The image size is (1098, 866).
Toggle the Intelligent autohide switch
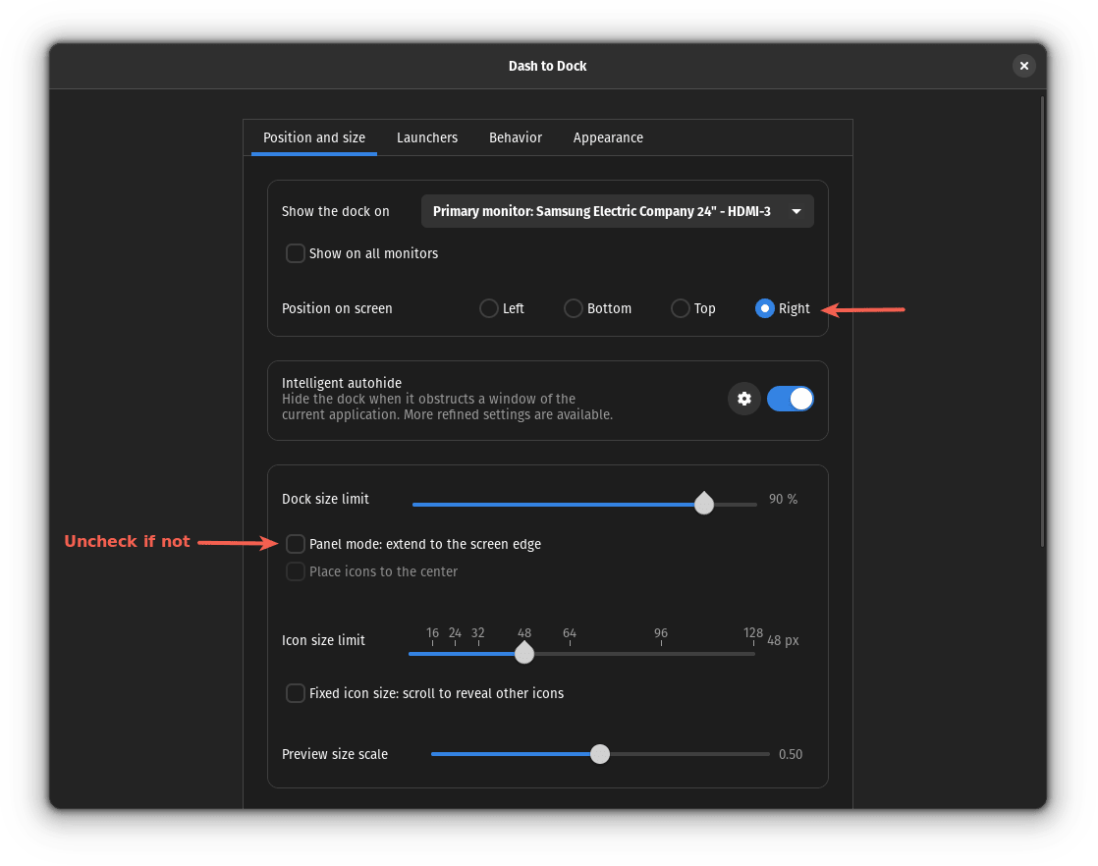point(790,399)
